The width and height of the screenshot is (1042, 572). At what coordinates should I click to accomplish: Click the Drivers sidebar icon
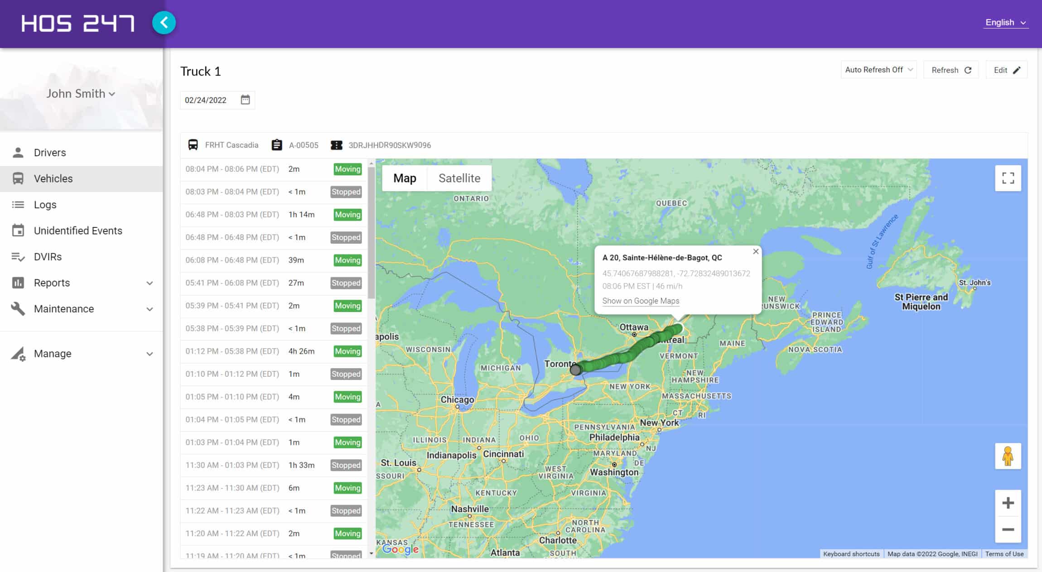click(19, 152)
